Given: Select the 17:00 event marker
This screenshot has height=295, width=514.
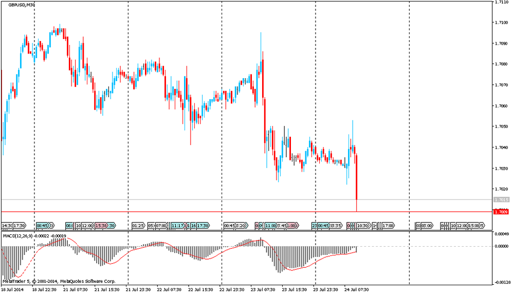Looking at the screenshot, I should (388, 225).
